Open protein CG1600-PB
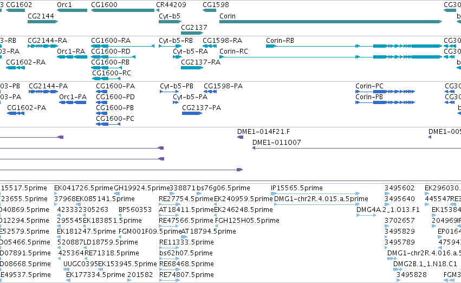The width and height of the screenshot is (461, 283). [x=101, y=113]
